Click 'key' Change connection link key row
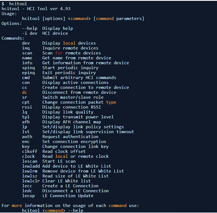 (x=65, y=147)
